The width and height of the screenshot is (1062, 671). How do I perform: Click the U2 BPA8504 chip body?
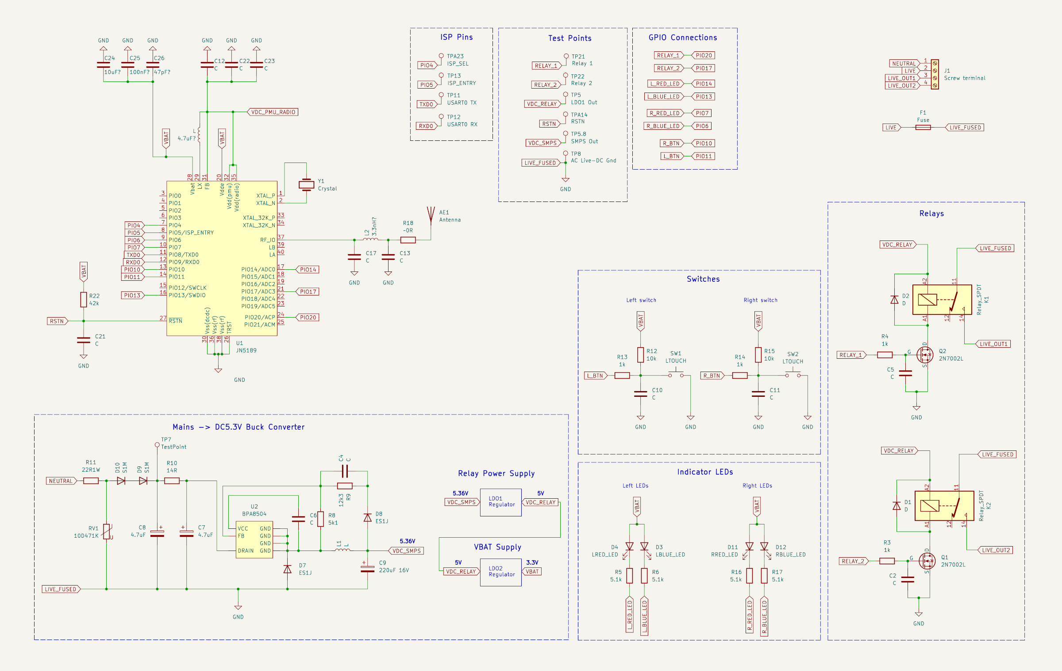pyautogui.click(x=254, y=540)
